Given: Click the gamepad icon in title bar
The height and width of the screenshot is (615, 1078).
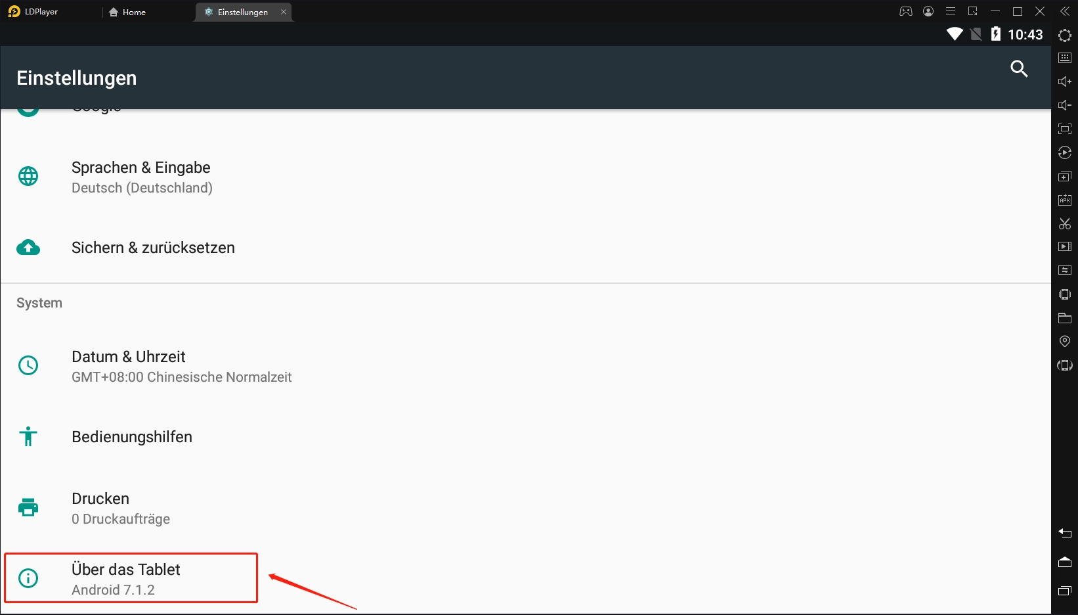Looking at the screenshot, I should point(906,11).
